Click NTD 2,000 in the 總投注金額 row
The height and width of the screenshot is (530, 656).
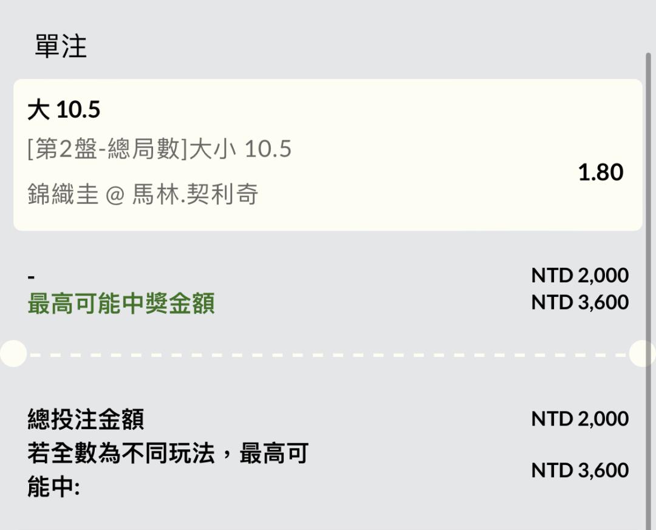(579, 419)
